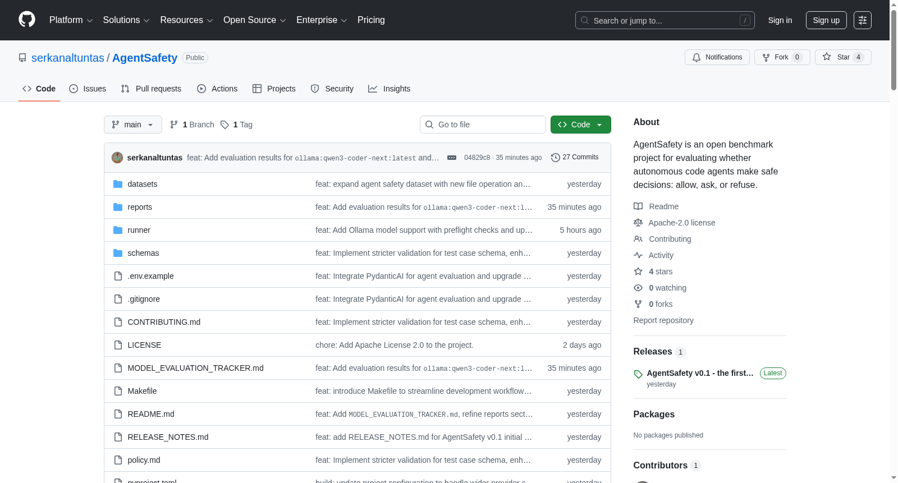The image size is (898, 483).
Task: Click the history clock icon by 27 Commits
Action: coord(556,158)
